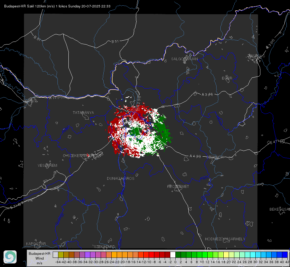Click the BÉKÉSCSABA city label
This screenshot has height=267, width=290.
click(280, 209)
